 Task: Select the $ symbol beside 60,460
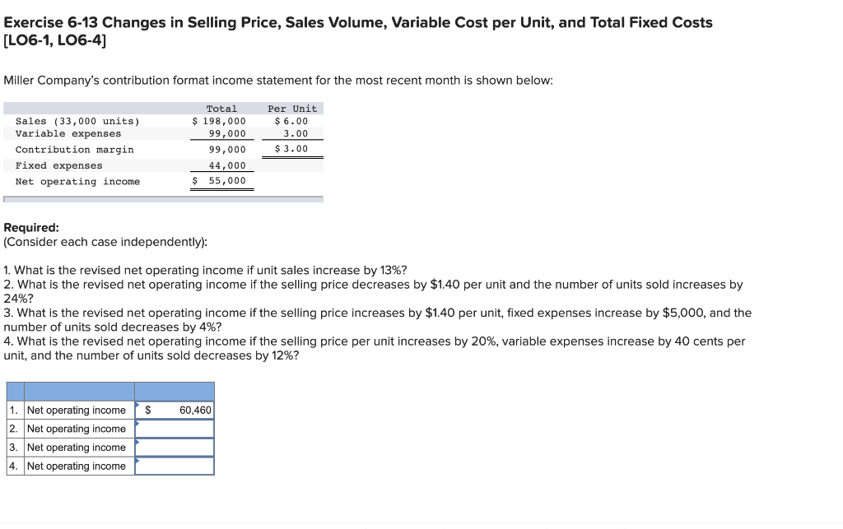[x=148, y=410]
